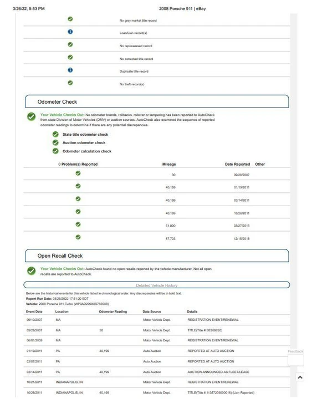The width and height of the screenshot is (317, 399).
Task: Click the 03/27/2015 date reported value
Action: [242, 226]
